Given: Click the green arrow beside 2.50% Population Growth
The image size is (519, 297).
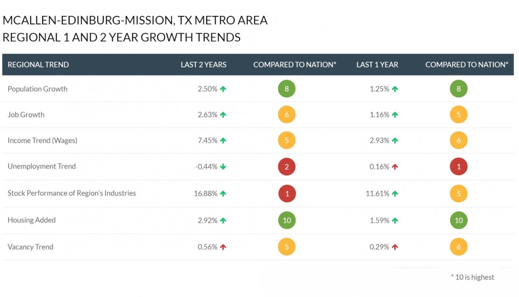Looking at the screenshot, I should (x=223, y=89).
